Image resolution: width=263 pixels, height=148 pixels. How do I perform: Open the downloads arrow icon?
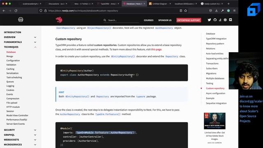[217, 11]
